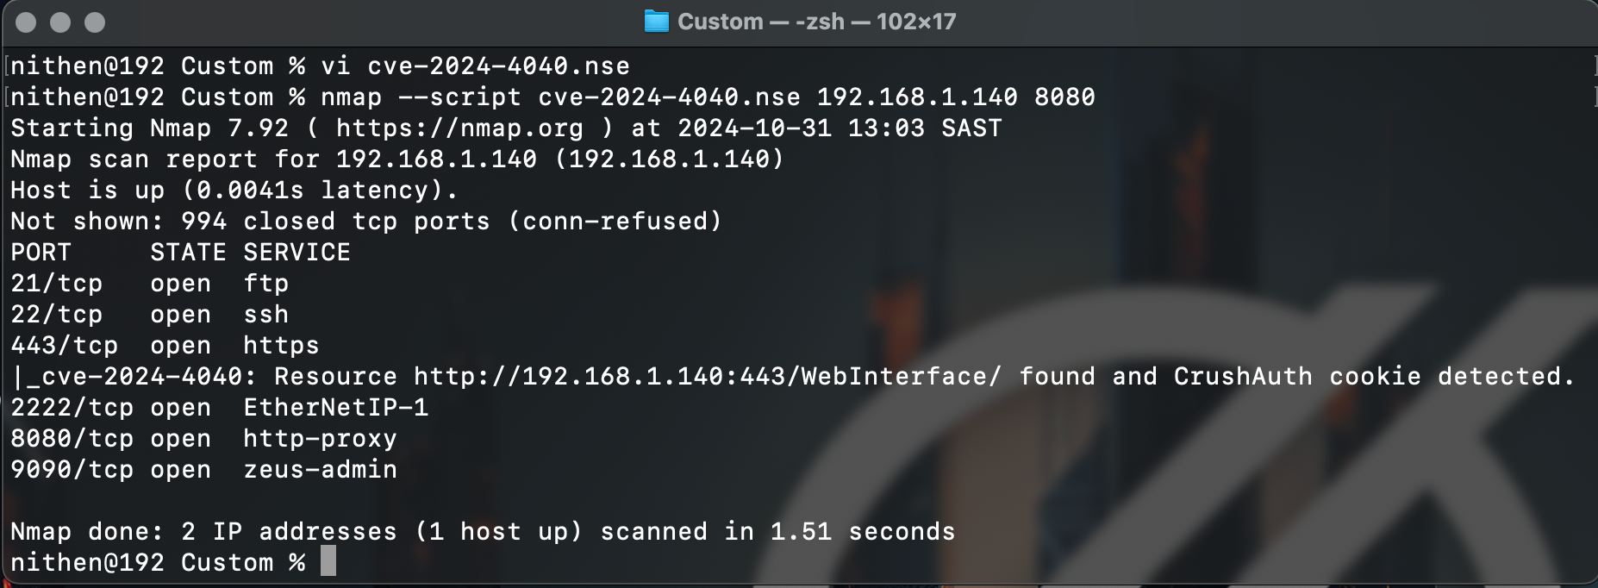
Task: Click the https://nmap.org URL text
Action: point(459,128)
